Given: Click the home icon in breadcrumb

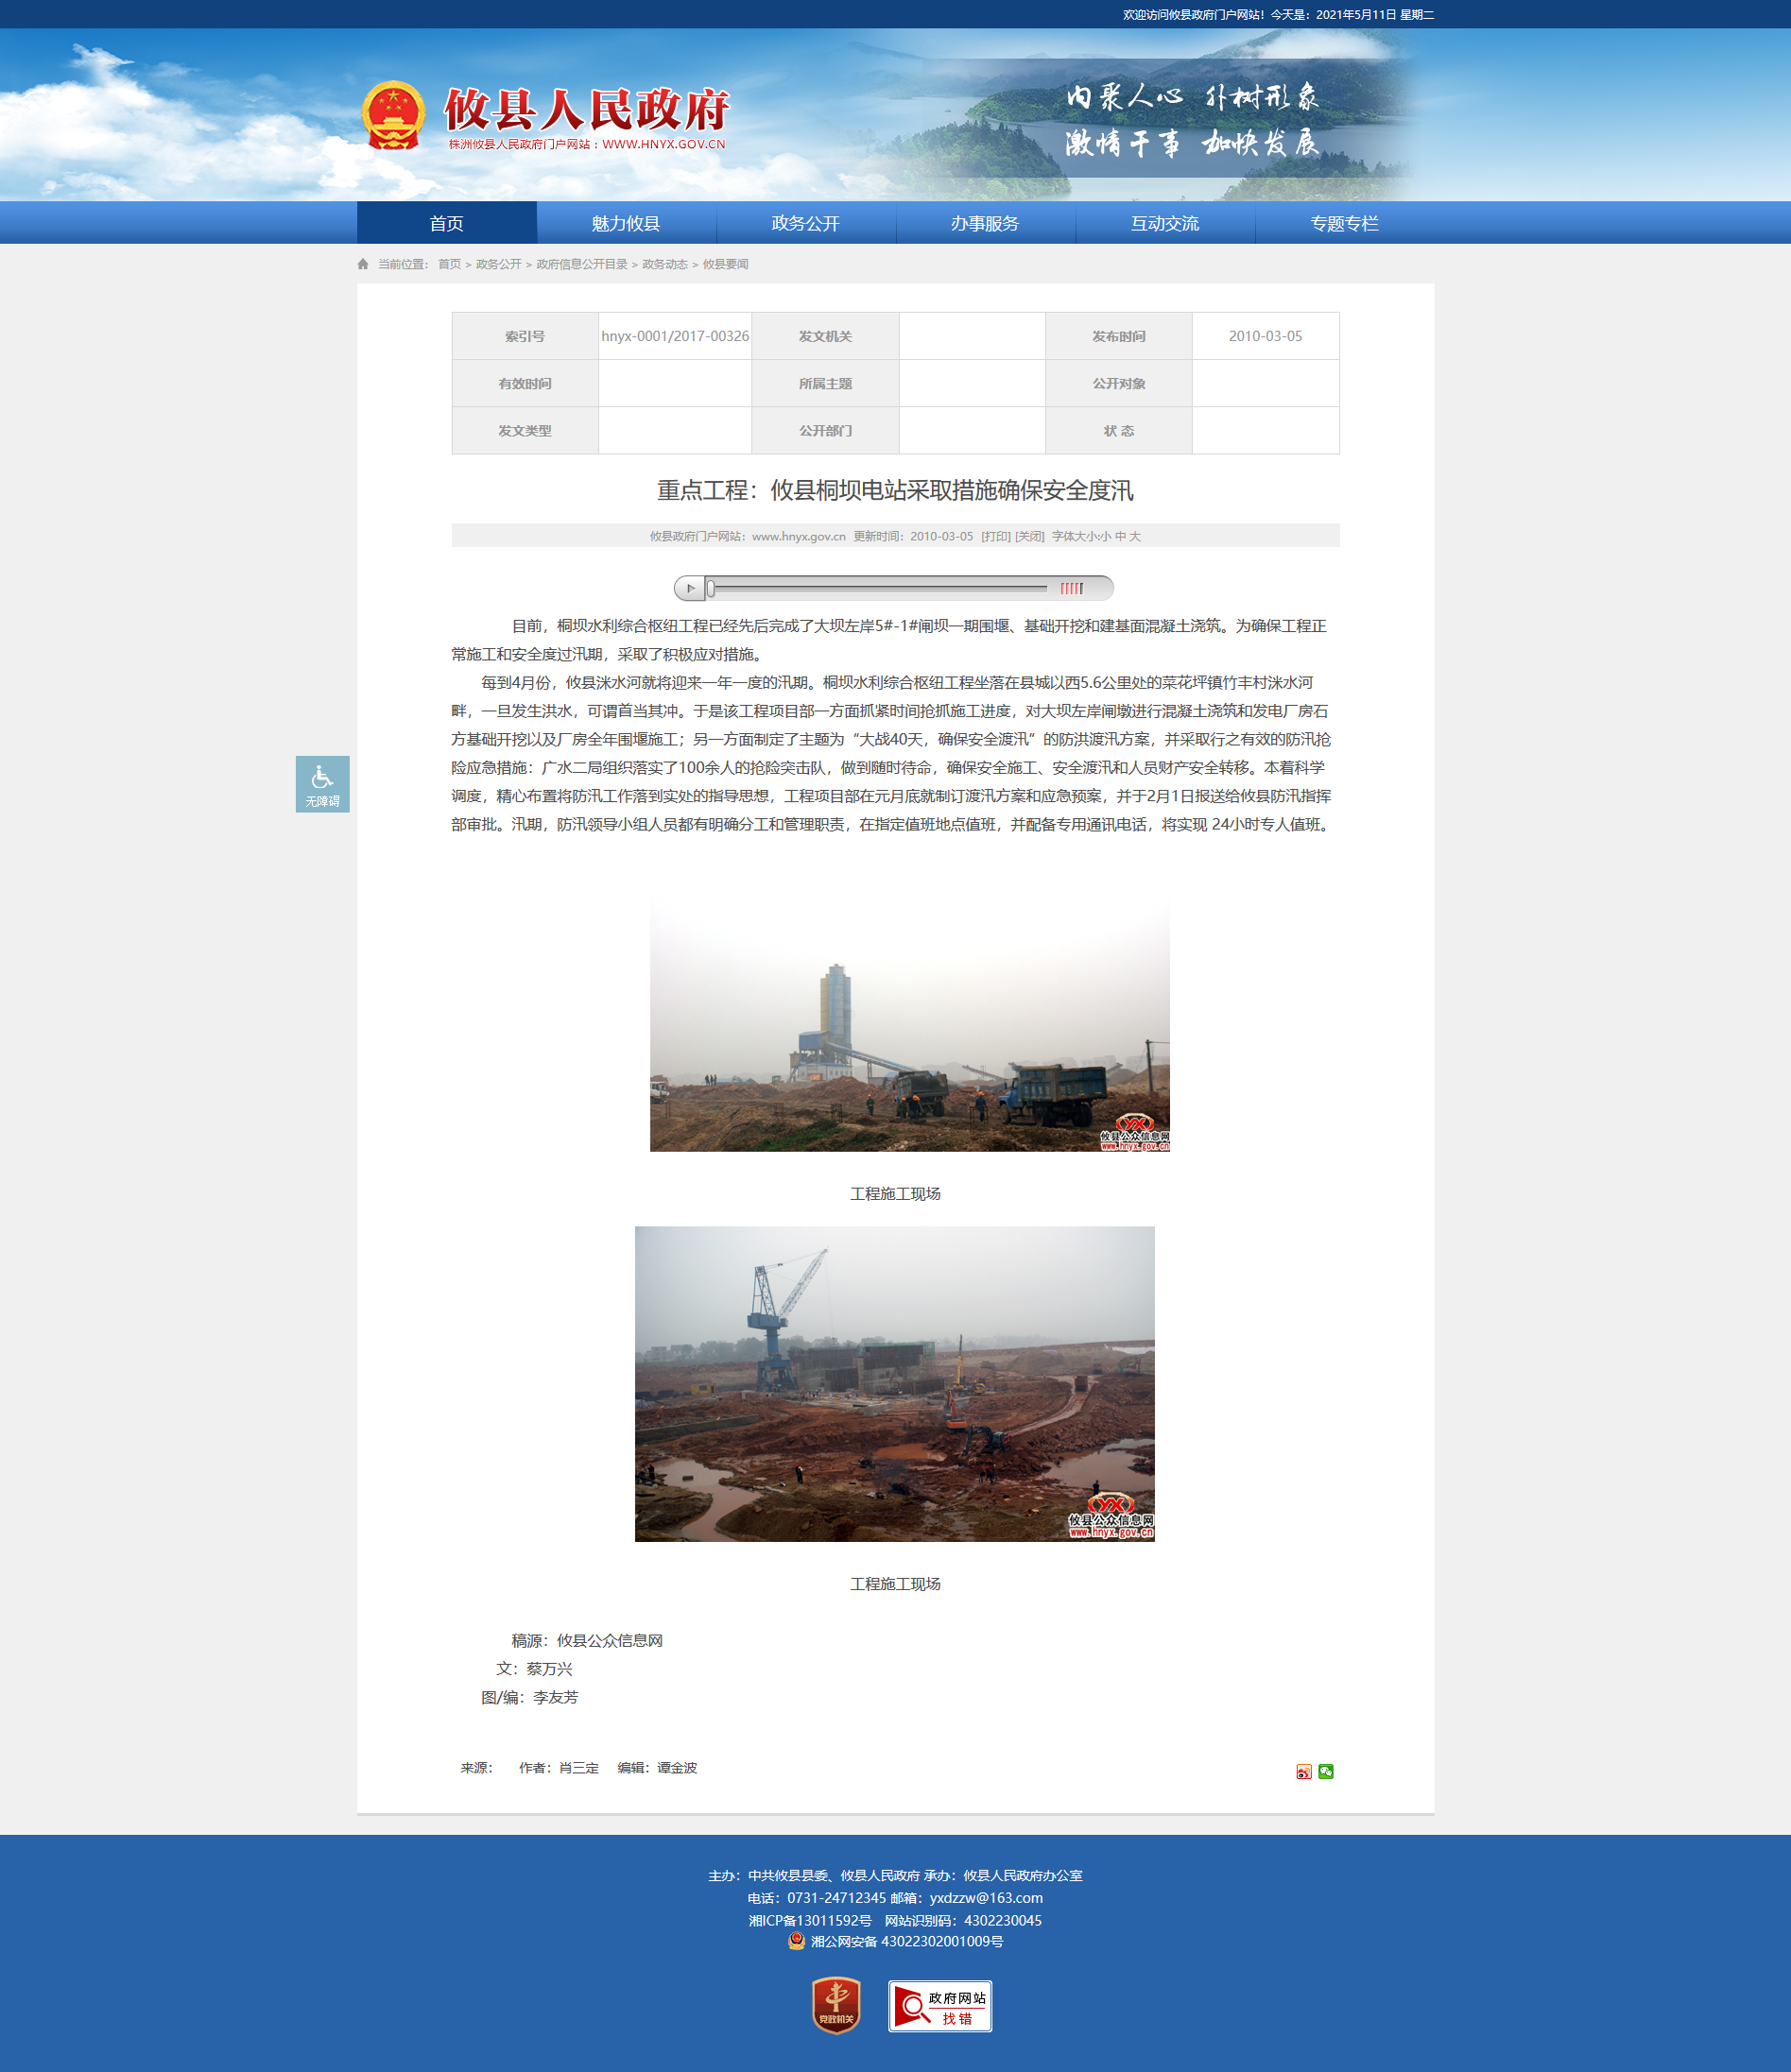Looking at the screenshot, I should [x=363, y=264].
